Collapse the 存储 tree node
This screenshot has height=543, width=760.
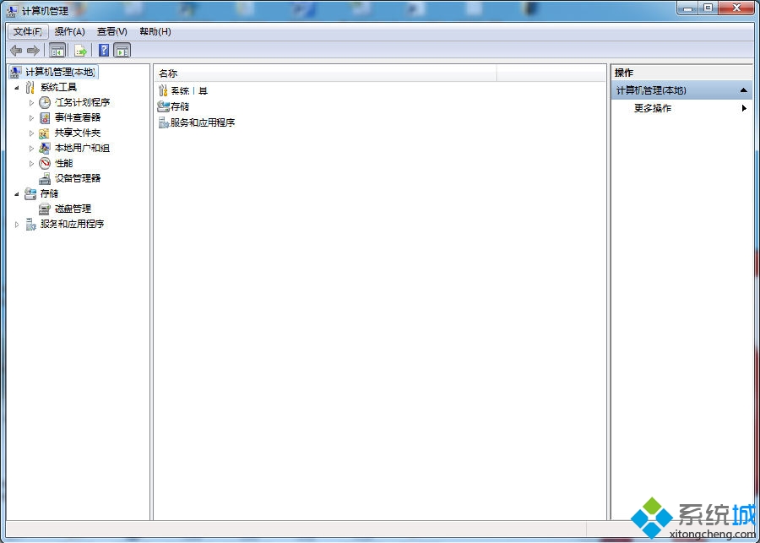click(x=17, y=194)
